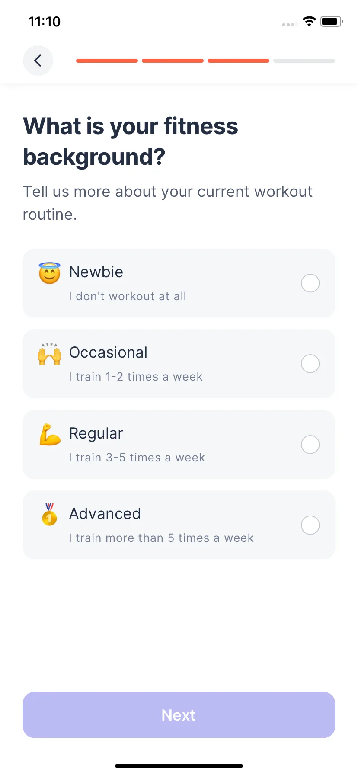Viewport: 358px width, 775px height.
Task: Click the first orange progress segment
Action: pos(107,61)
